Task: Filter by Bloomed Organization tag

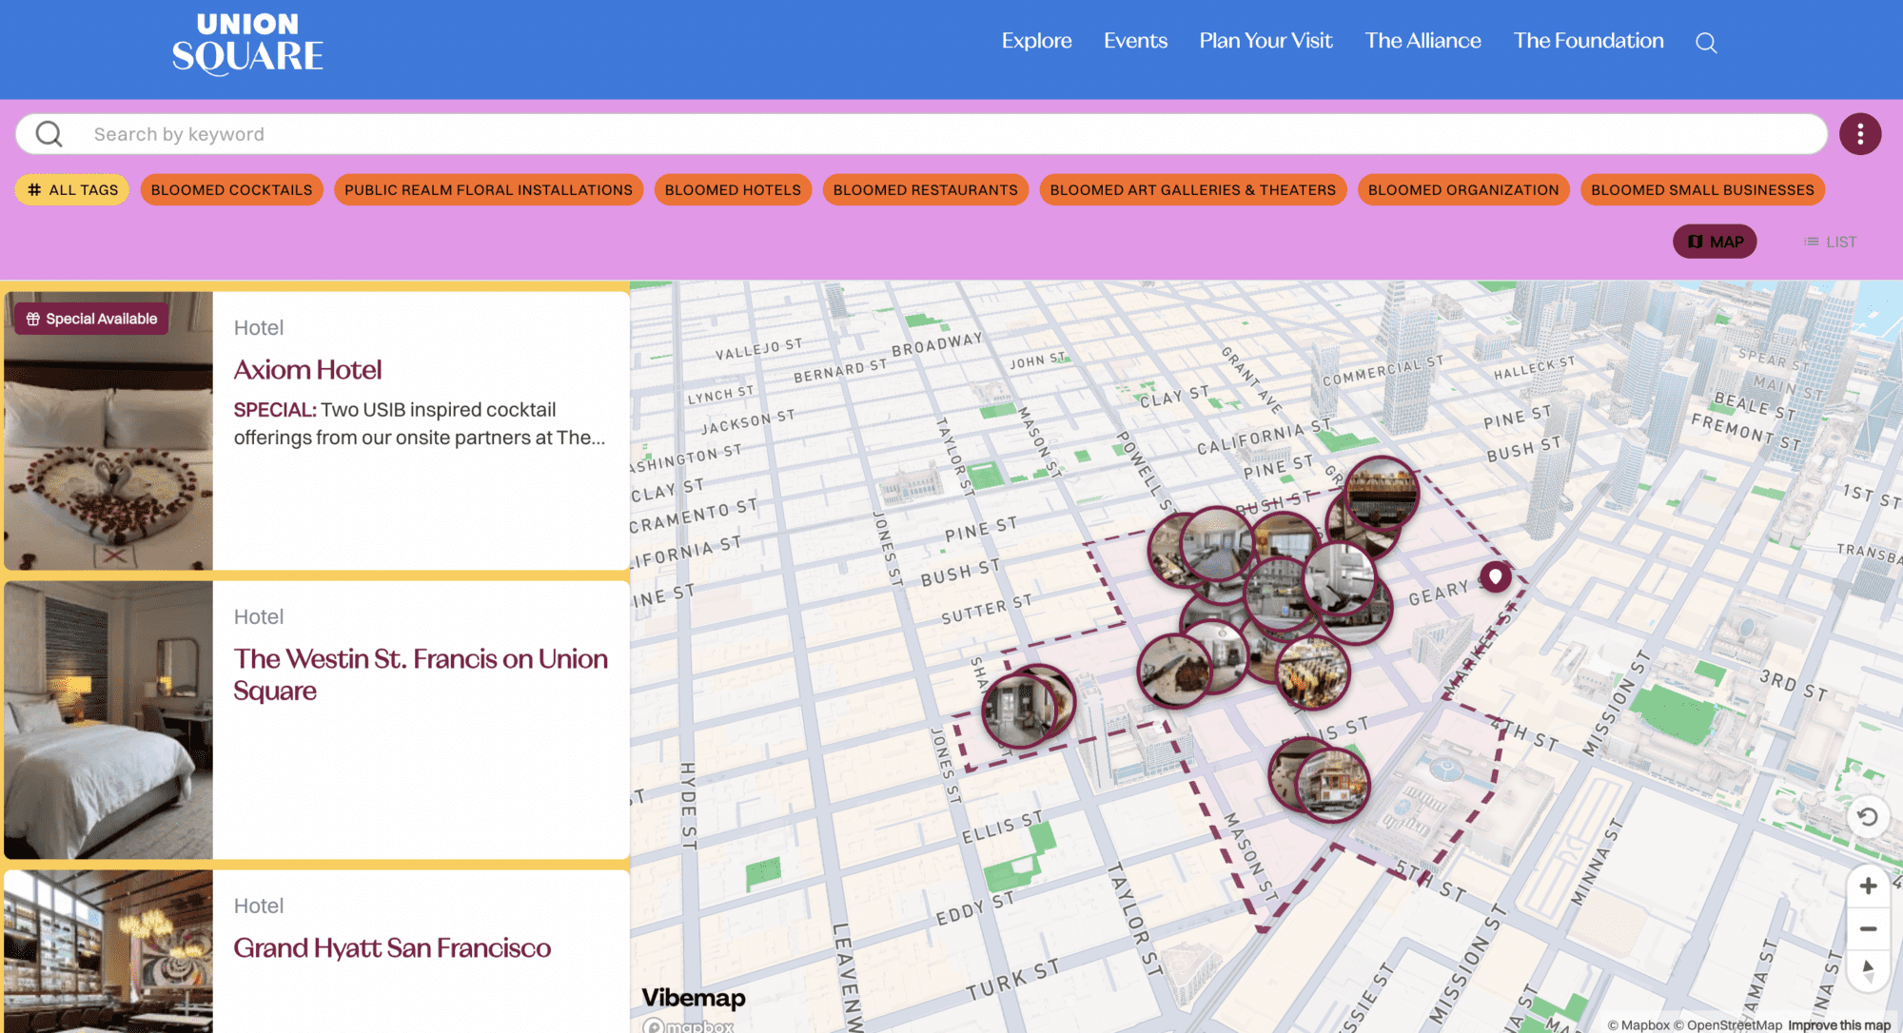Action: point(1463,189)
